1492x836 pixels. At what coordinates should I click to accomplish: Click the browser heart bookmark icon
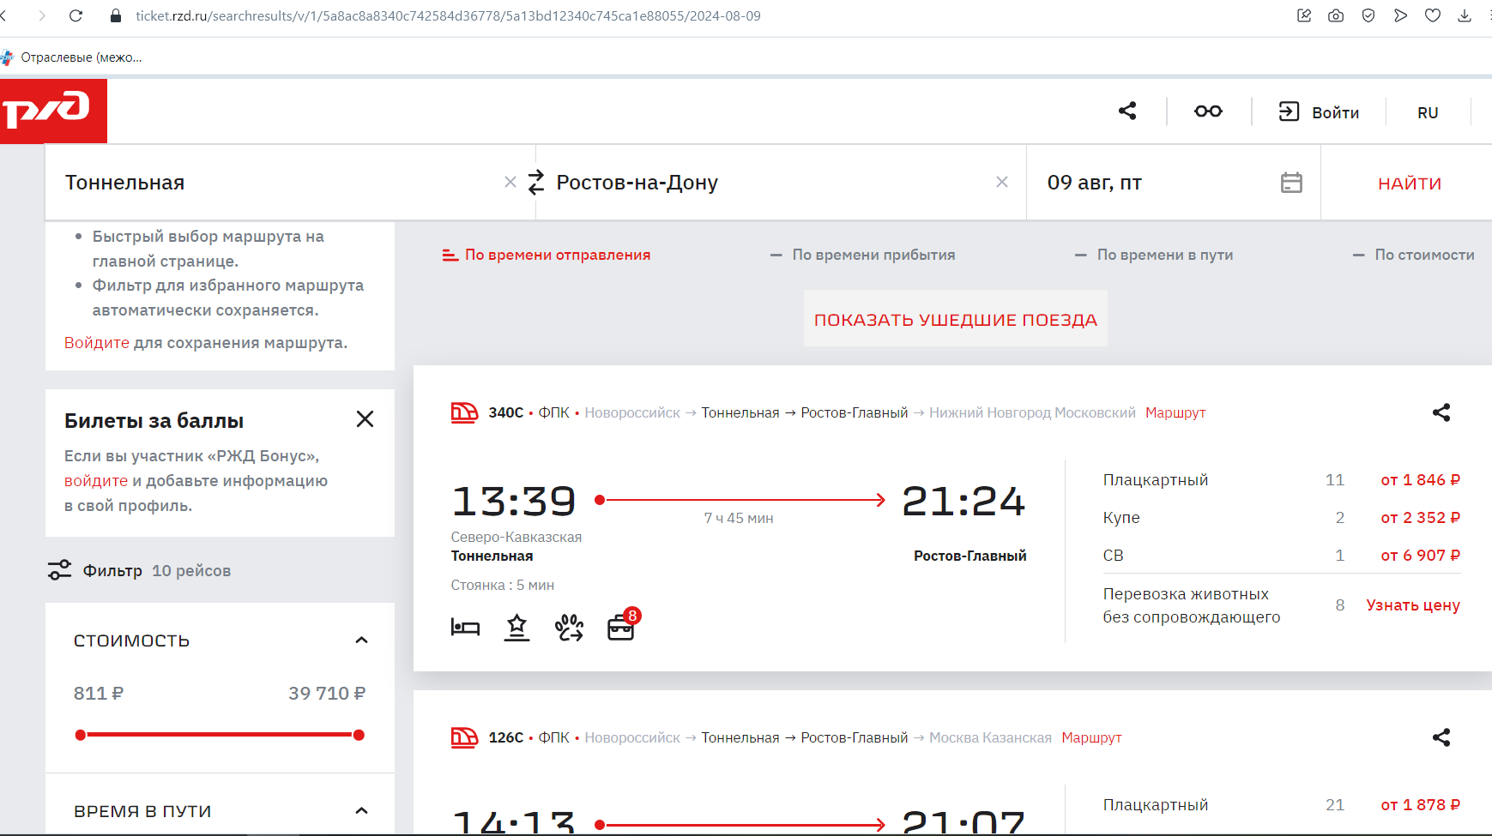[1433, 15]
